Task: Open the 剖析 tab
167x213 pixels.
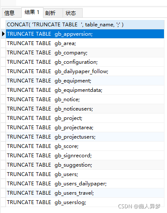Action: [53, 13]
